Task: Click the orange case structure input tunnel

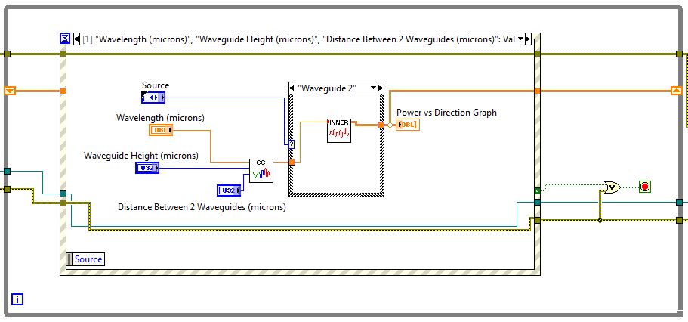Action: pyautogui.click(x=292, y=162)
